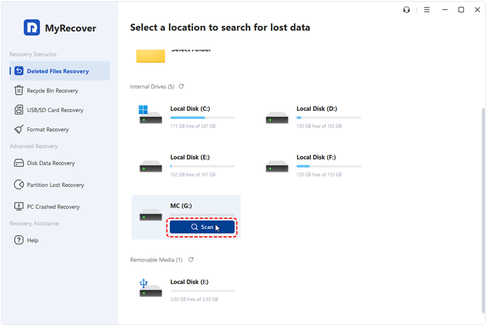
Task: Click '150 GB free of 165 GB' text
Action: [319, 126]
